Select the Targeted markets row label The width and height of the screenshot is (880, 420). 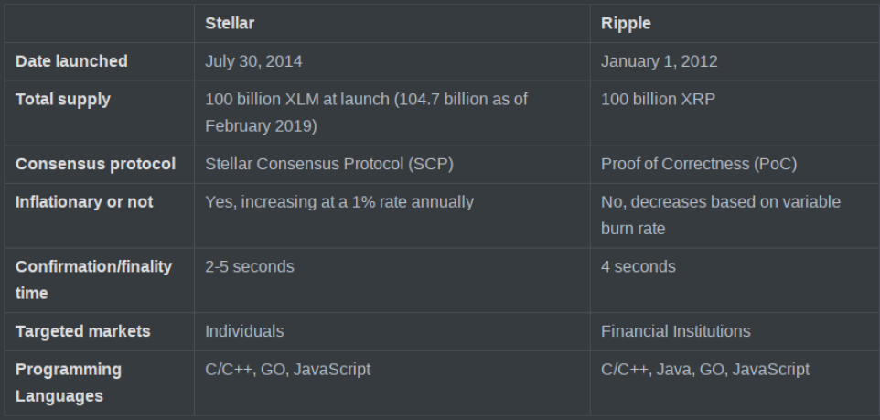point(83,331)
